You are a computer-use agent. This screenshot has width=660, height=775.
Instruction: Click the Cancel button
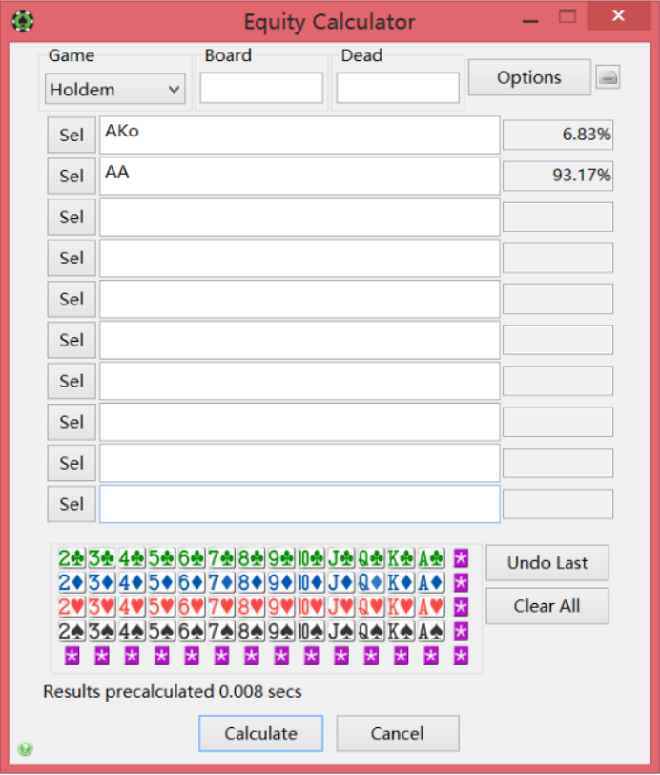(398, 733)
